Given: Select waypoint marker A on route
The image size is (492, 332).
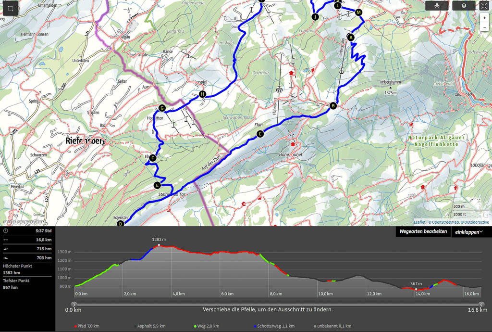Looking at the screenshot, I should (x=350, y=37).
